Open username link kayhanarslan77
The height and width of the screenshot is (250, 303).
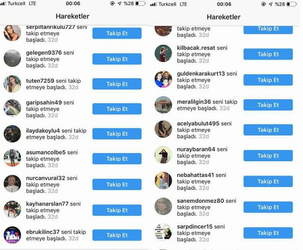click(x=47, y=204)
